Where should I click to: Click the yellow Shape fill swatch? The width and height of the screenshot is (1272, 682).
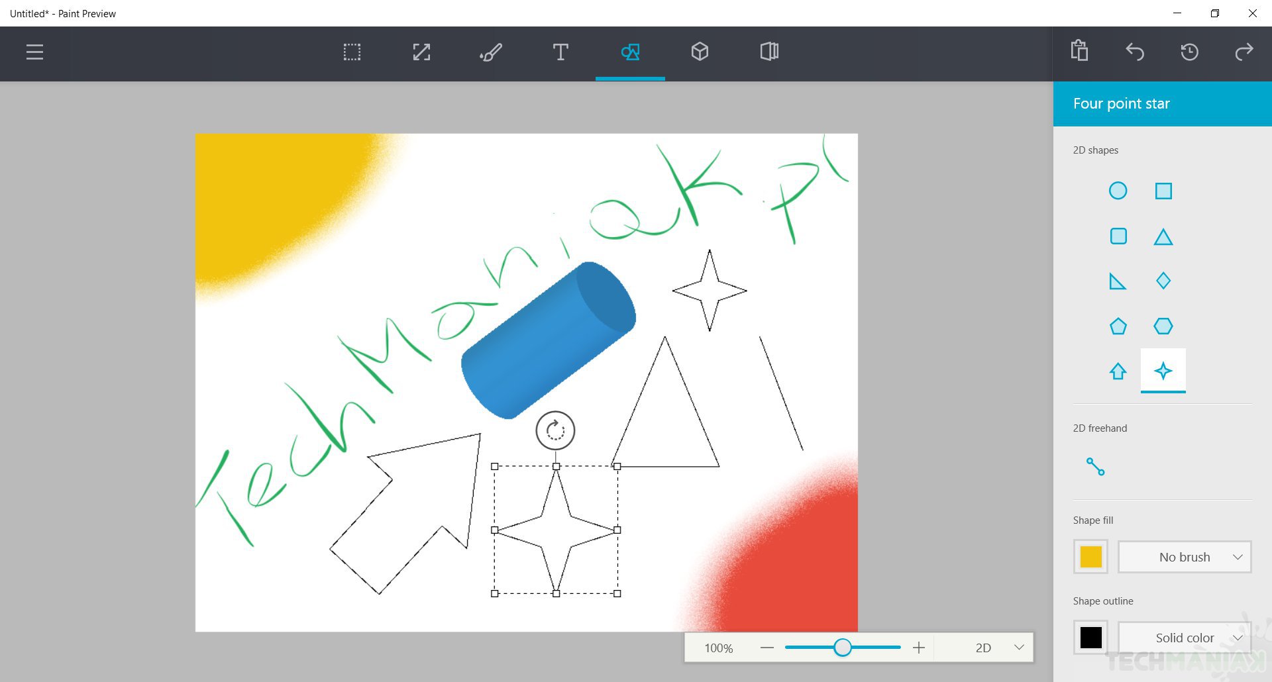1090,557
